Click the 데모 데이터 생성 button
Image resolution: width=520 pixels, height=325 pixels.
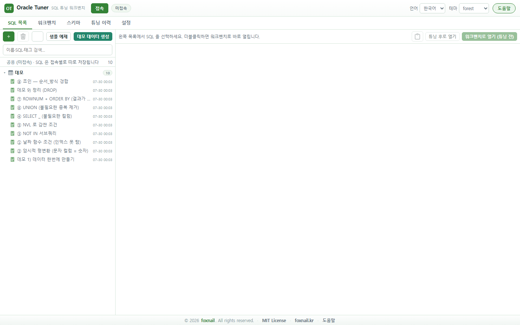coord(93,36)
